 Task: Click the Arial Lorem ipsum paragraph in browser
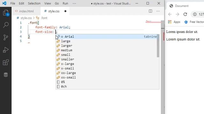click(x=183, y=39)
